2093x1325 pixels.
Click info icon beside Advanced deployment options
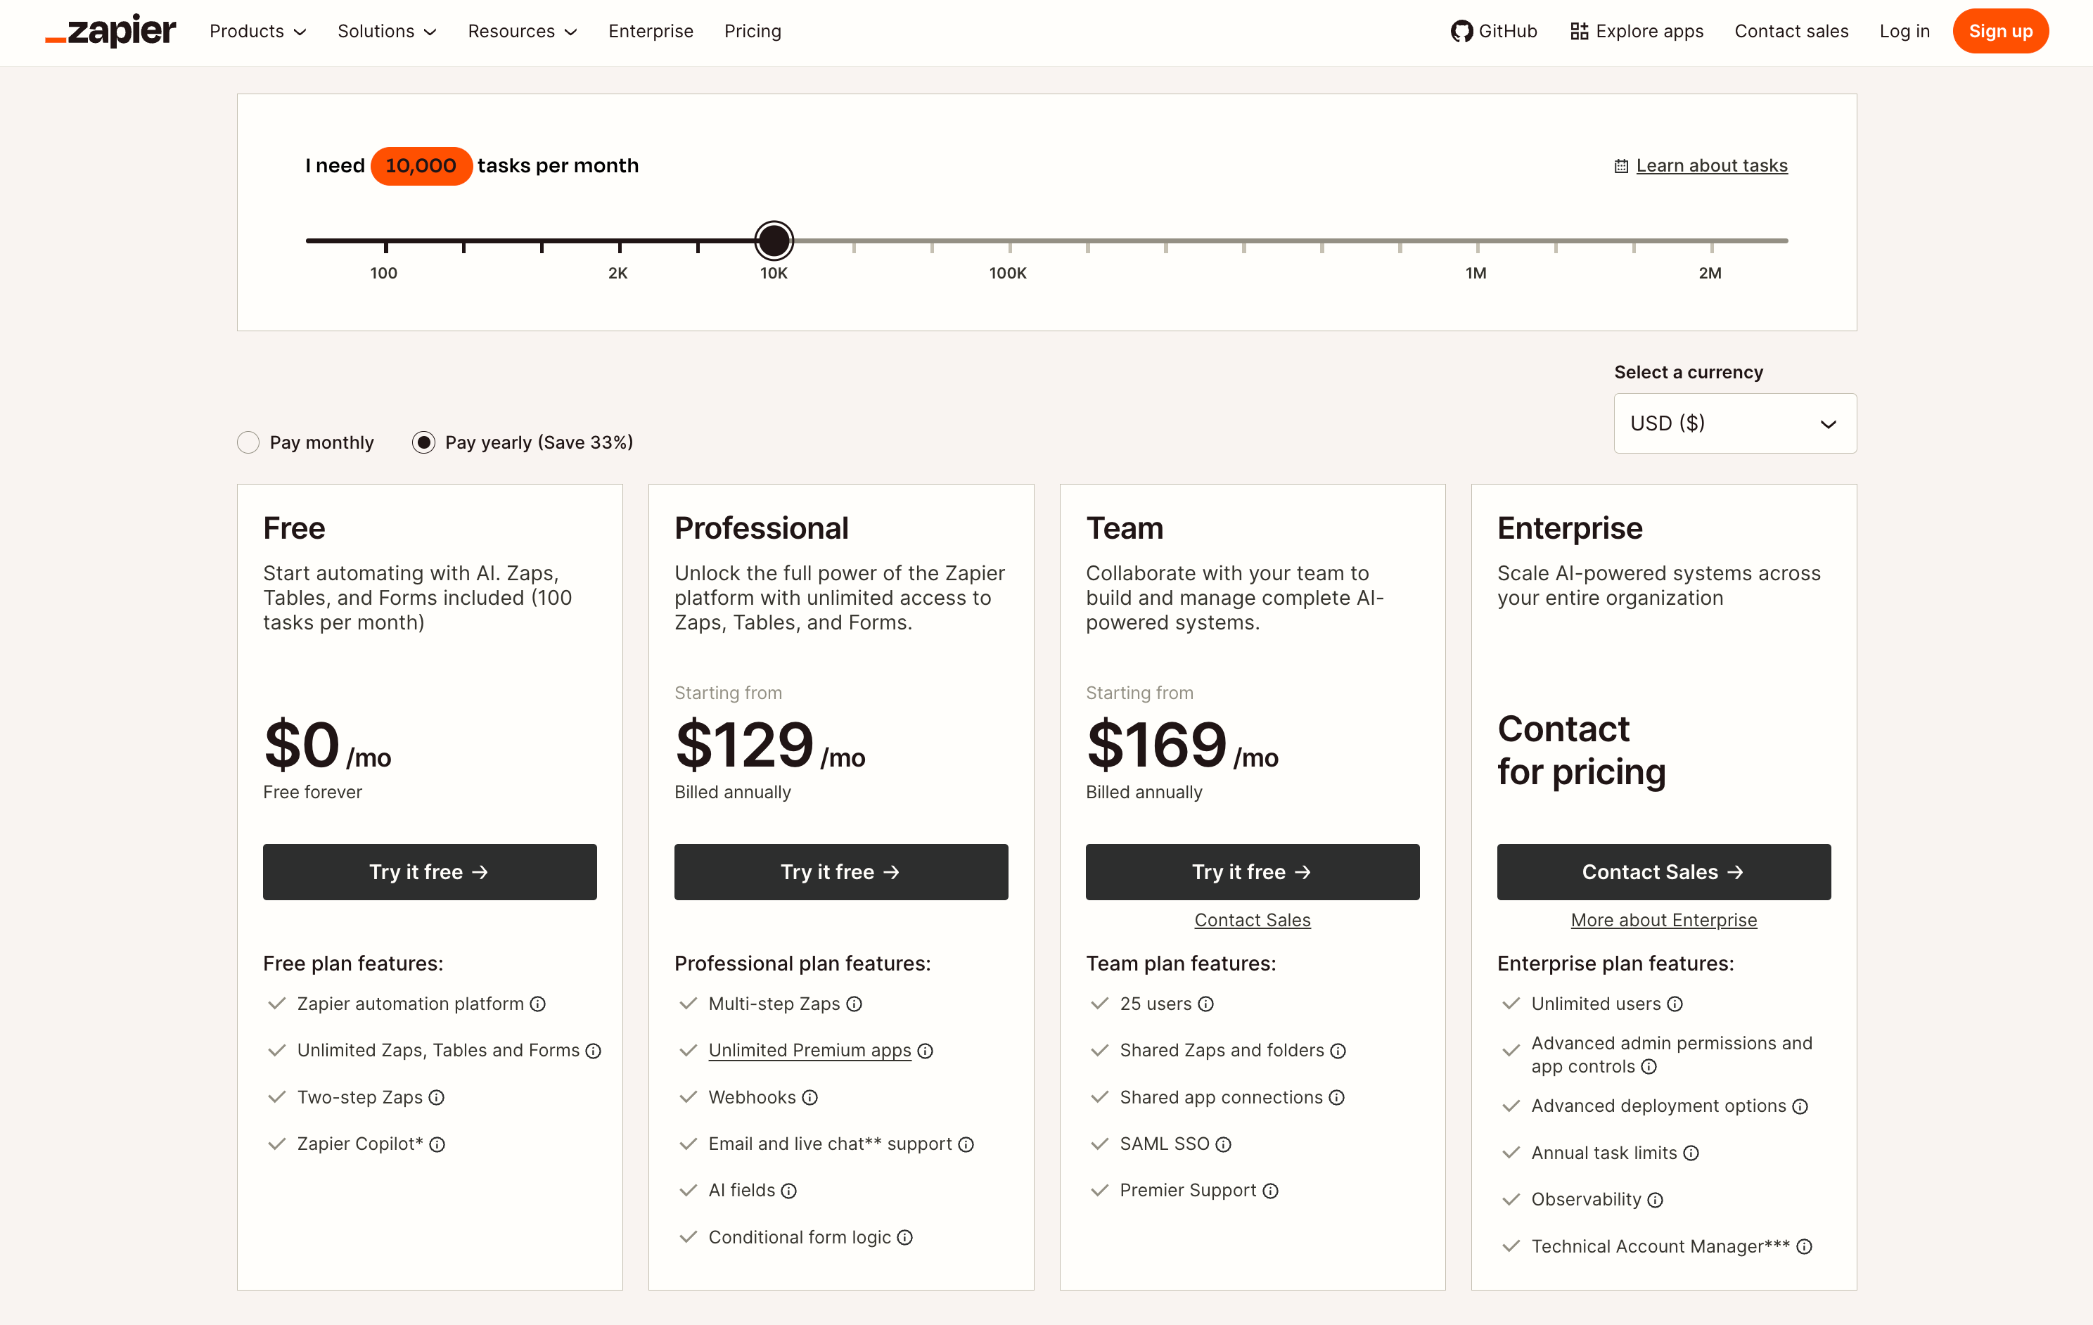1800,1107
